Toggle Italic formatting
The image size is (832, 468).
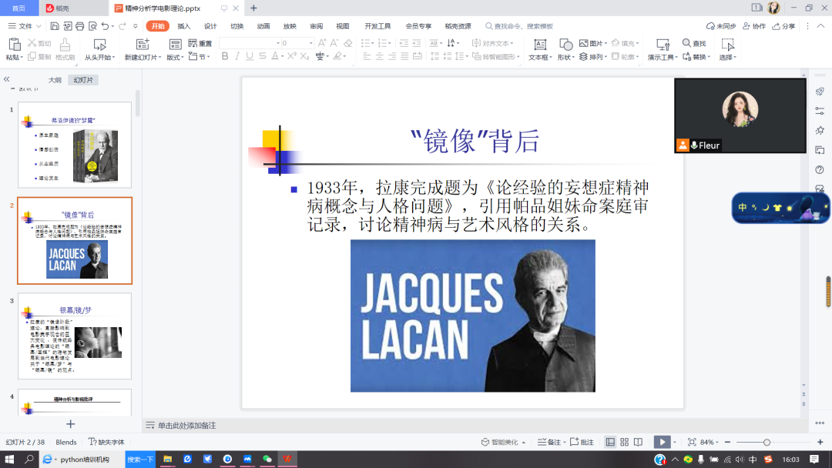[237, 56]
